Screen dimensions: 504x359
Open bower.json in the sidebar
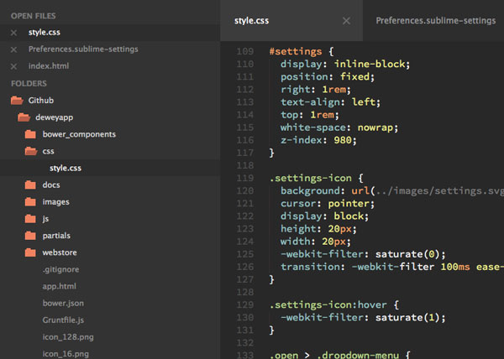pyautogui.click(x=63, y=303)
